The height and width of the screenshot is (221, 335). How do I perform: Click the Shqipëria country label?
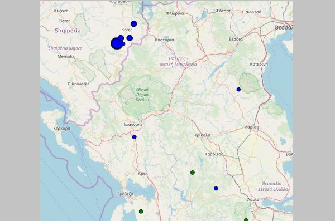(x=68, y=31)
